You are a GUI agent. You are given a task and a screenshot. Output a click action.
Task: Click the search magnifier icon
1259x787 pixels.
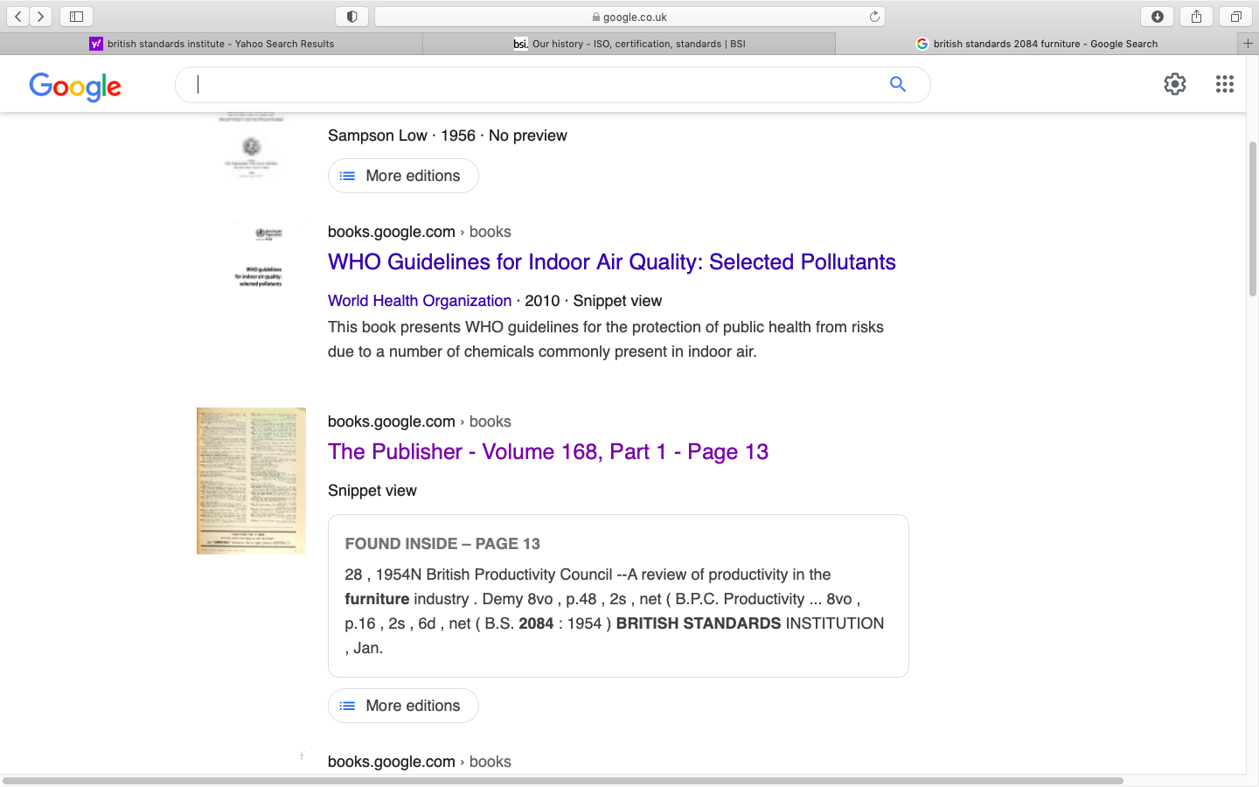[x=898, y=84]
